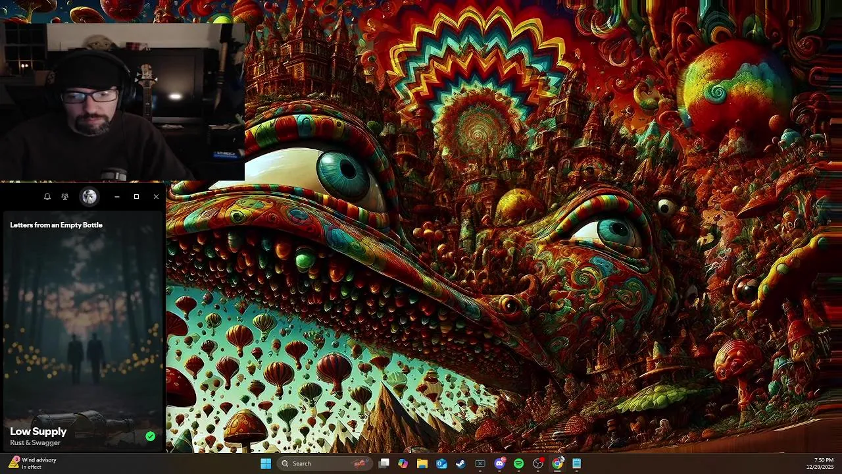Open the Xbox Game Bar taskbar icon
This screenshot has width=842, height=474.
480,463
